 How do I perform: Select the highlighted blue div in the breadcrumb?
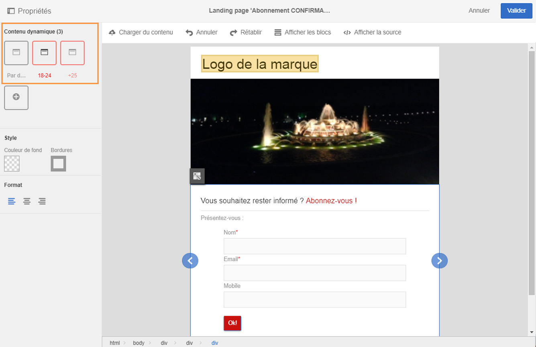click(x=215, y=343)
